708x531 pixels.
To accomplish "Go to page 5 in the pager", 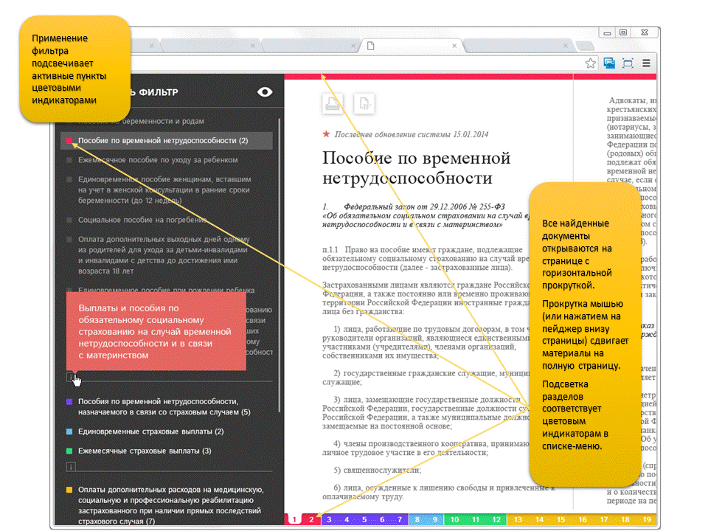I will [364, 519].
